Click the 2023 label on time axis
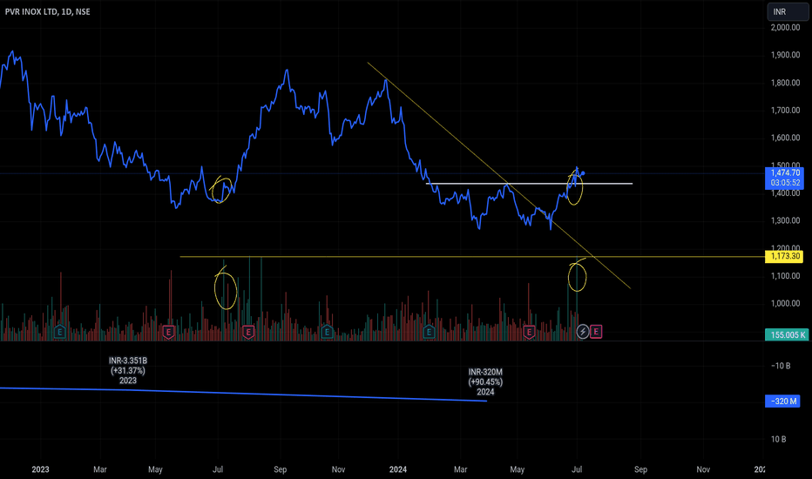The height and width of the screenshot is (479, 812). [40, 469]
